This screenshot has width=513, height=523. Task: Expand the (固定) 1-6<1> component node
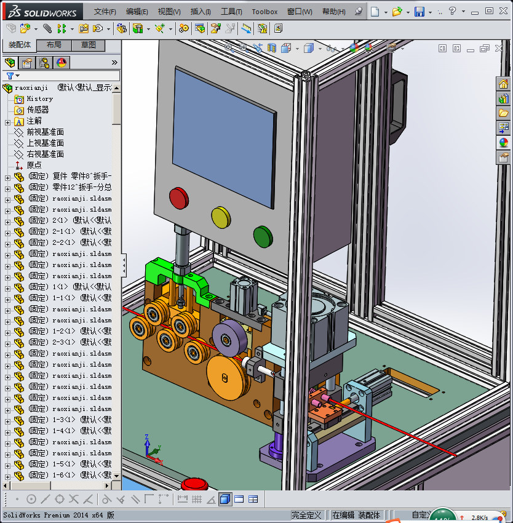click(7, 477)
